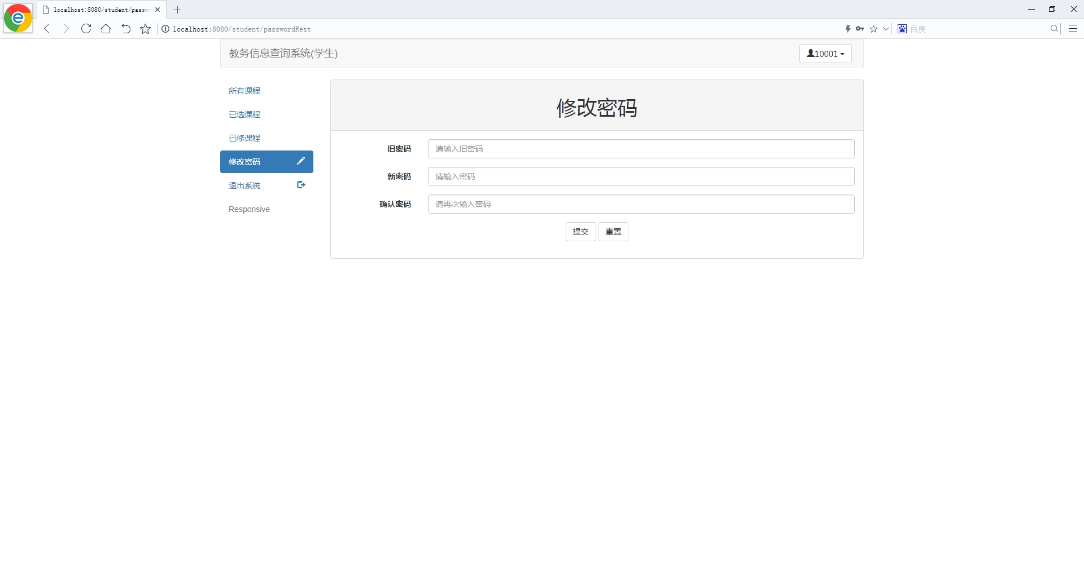
Task: Click the Baidu paw search engine icon
Action: (902, 29)
